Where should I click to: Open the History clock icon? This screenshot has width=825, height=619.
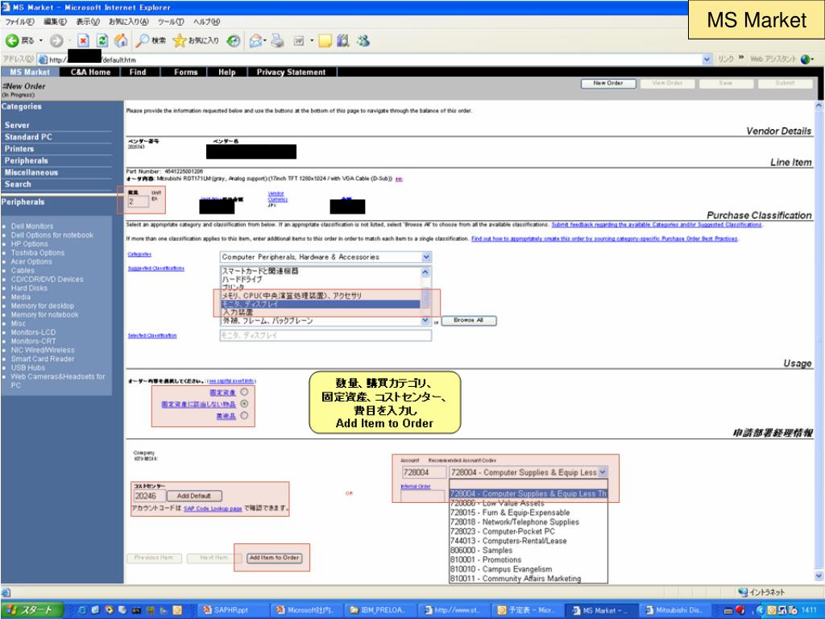(234, 40)
